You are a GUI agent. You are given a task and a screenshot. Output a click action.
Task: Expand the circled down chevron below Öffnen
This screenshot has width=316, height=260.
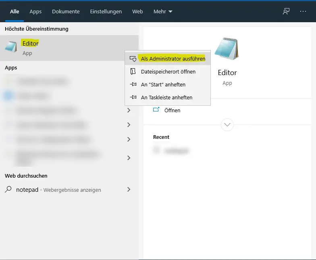pyautogui.click(x=227, y=125)
